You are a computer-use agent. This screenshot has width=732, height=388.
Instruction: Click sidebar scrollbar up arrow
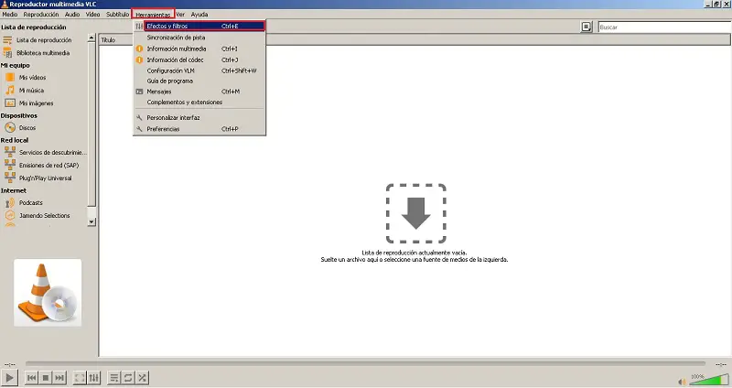(91, 38)
